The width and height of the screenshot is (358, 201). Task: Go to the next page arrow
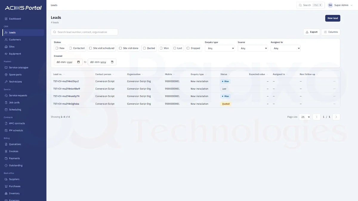336,117
